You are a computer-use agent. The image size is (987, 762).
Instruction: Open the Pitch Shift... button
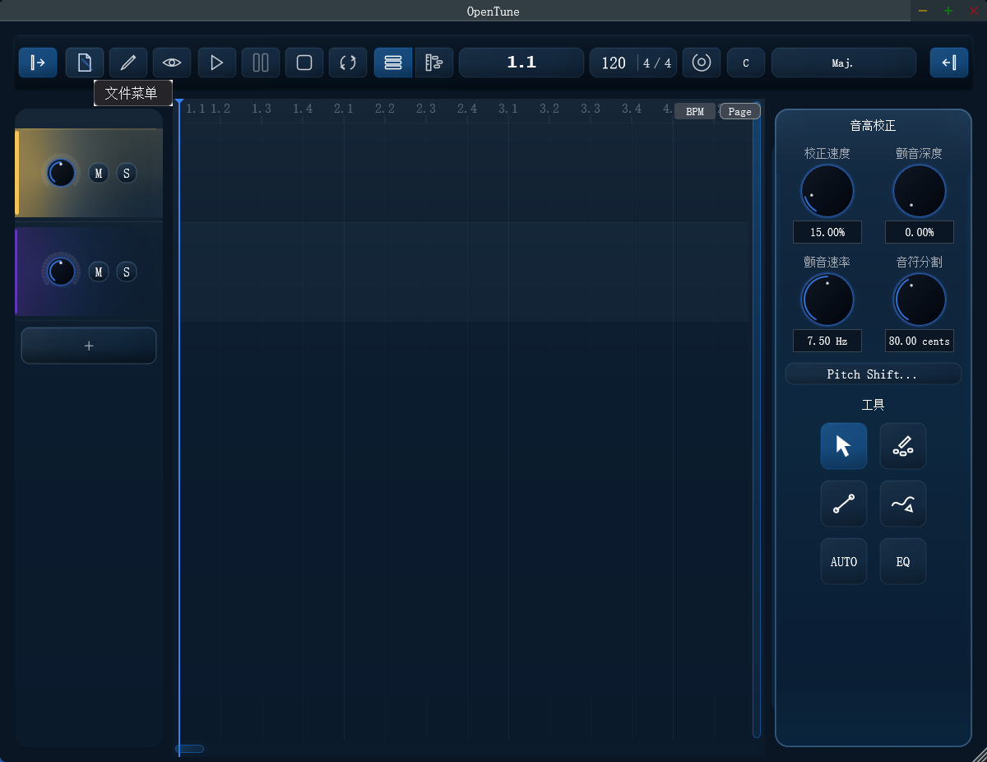pos(873,374)
